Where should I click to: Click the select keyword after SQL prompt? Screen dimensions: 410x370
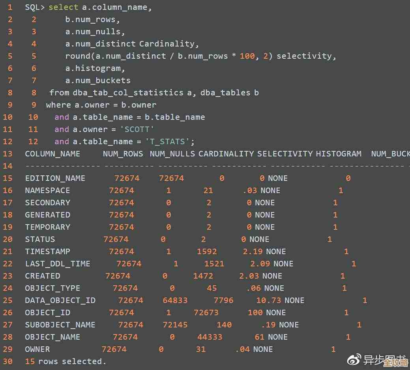[64, 7]
